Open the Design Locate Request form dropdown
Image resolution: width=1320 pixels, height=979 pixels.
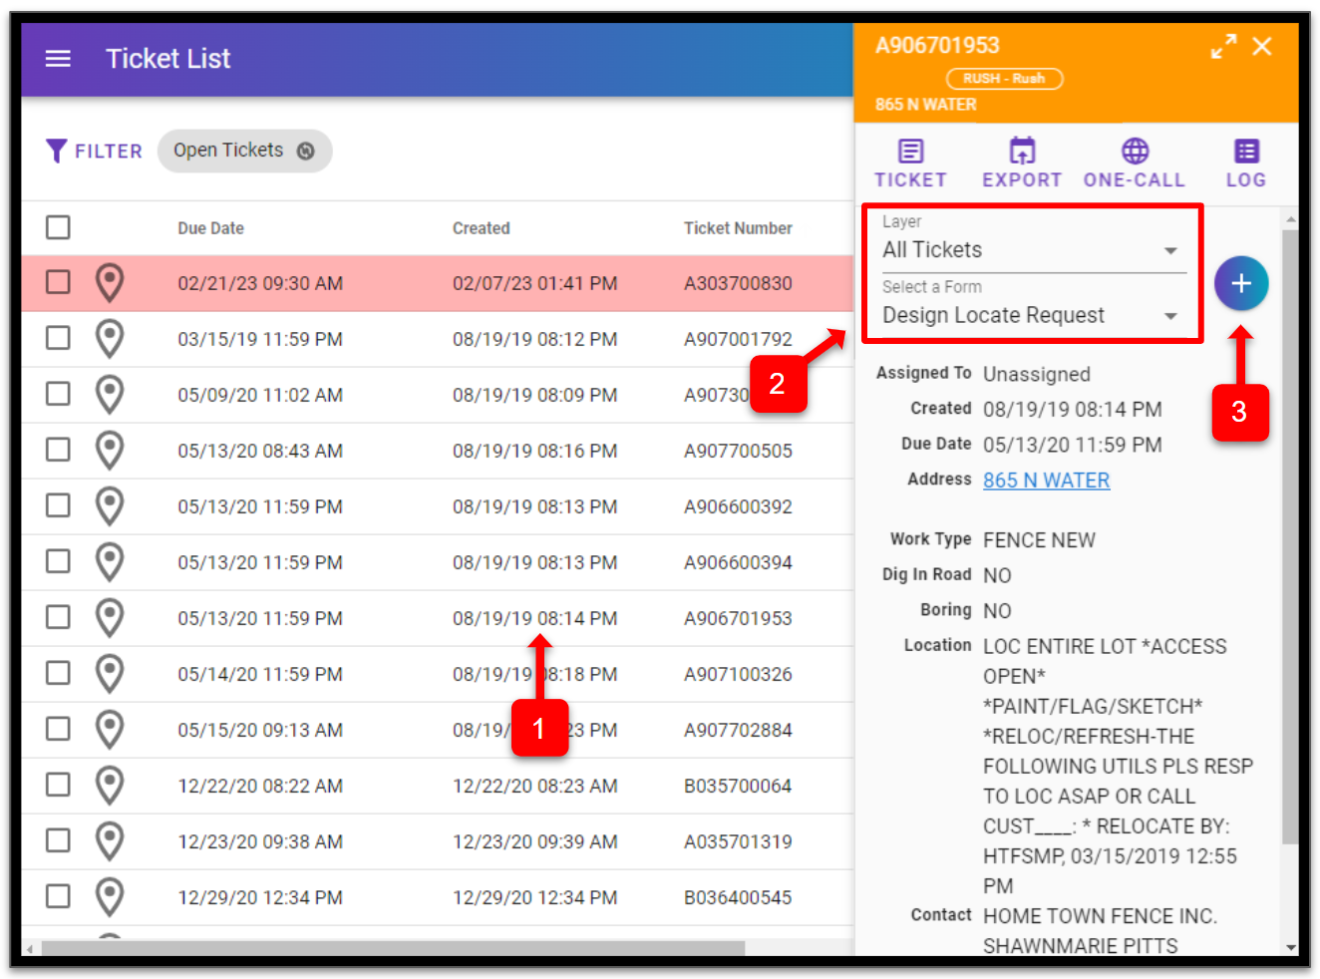[1032, 315]
